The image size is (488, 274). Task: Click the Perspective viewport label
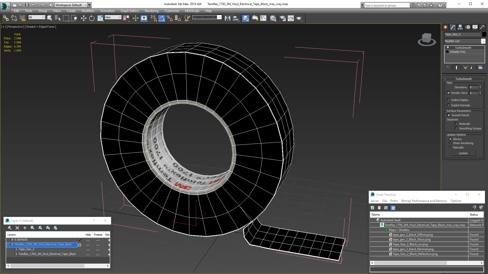click(16, 27)
